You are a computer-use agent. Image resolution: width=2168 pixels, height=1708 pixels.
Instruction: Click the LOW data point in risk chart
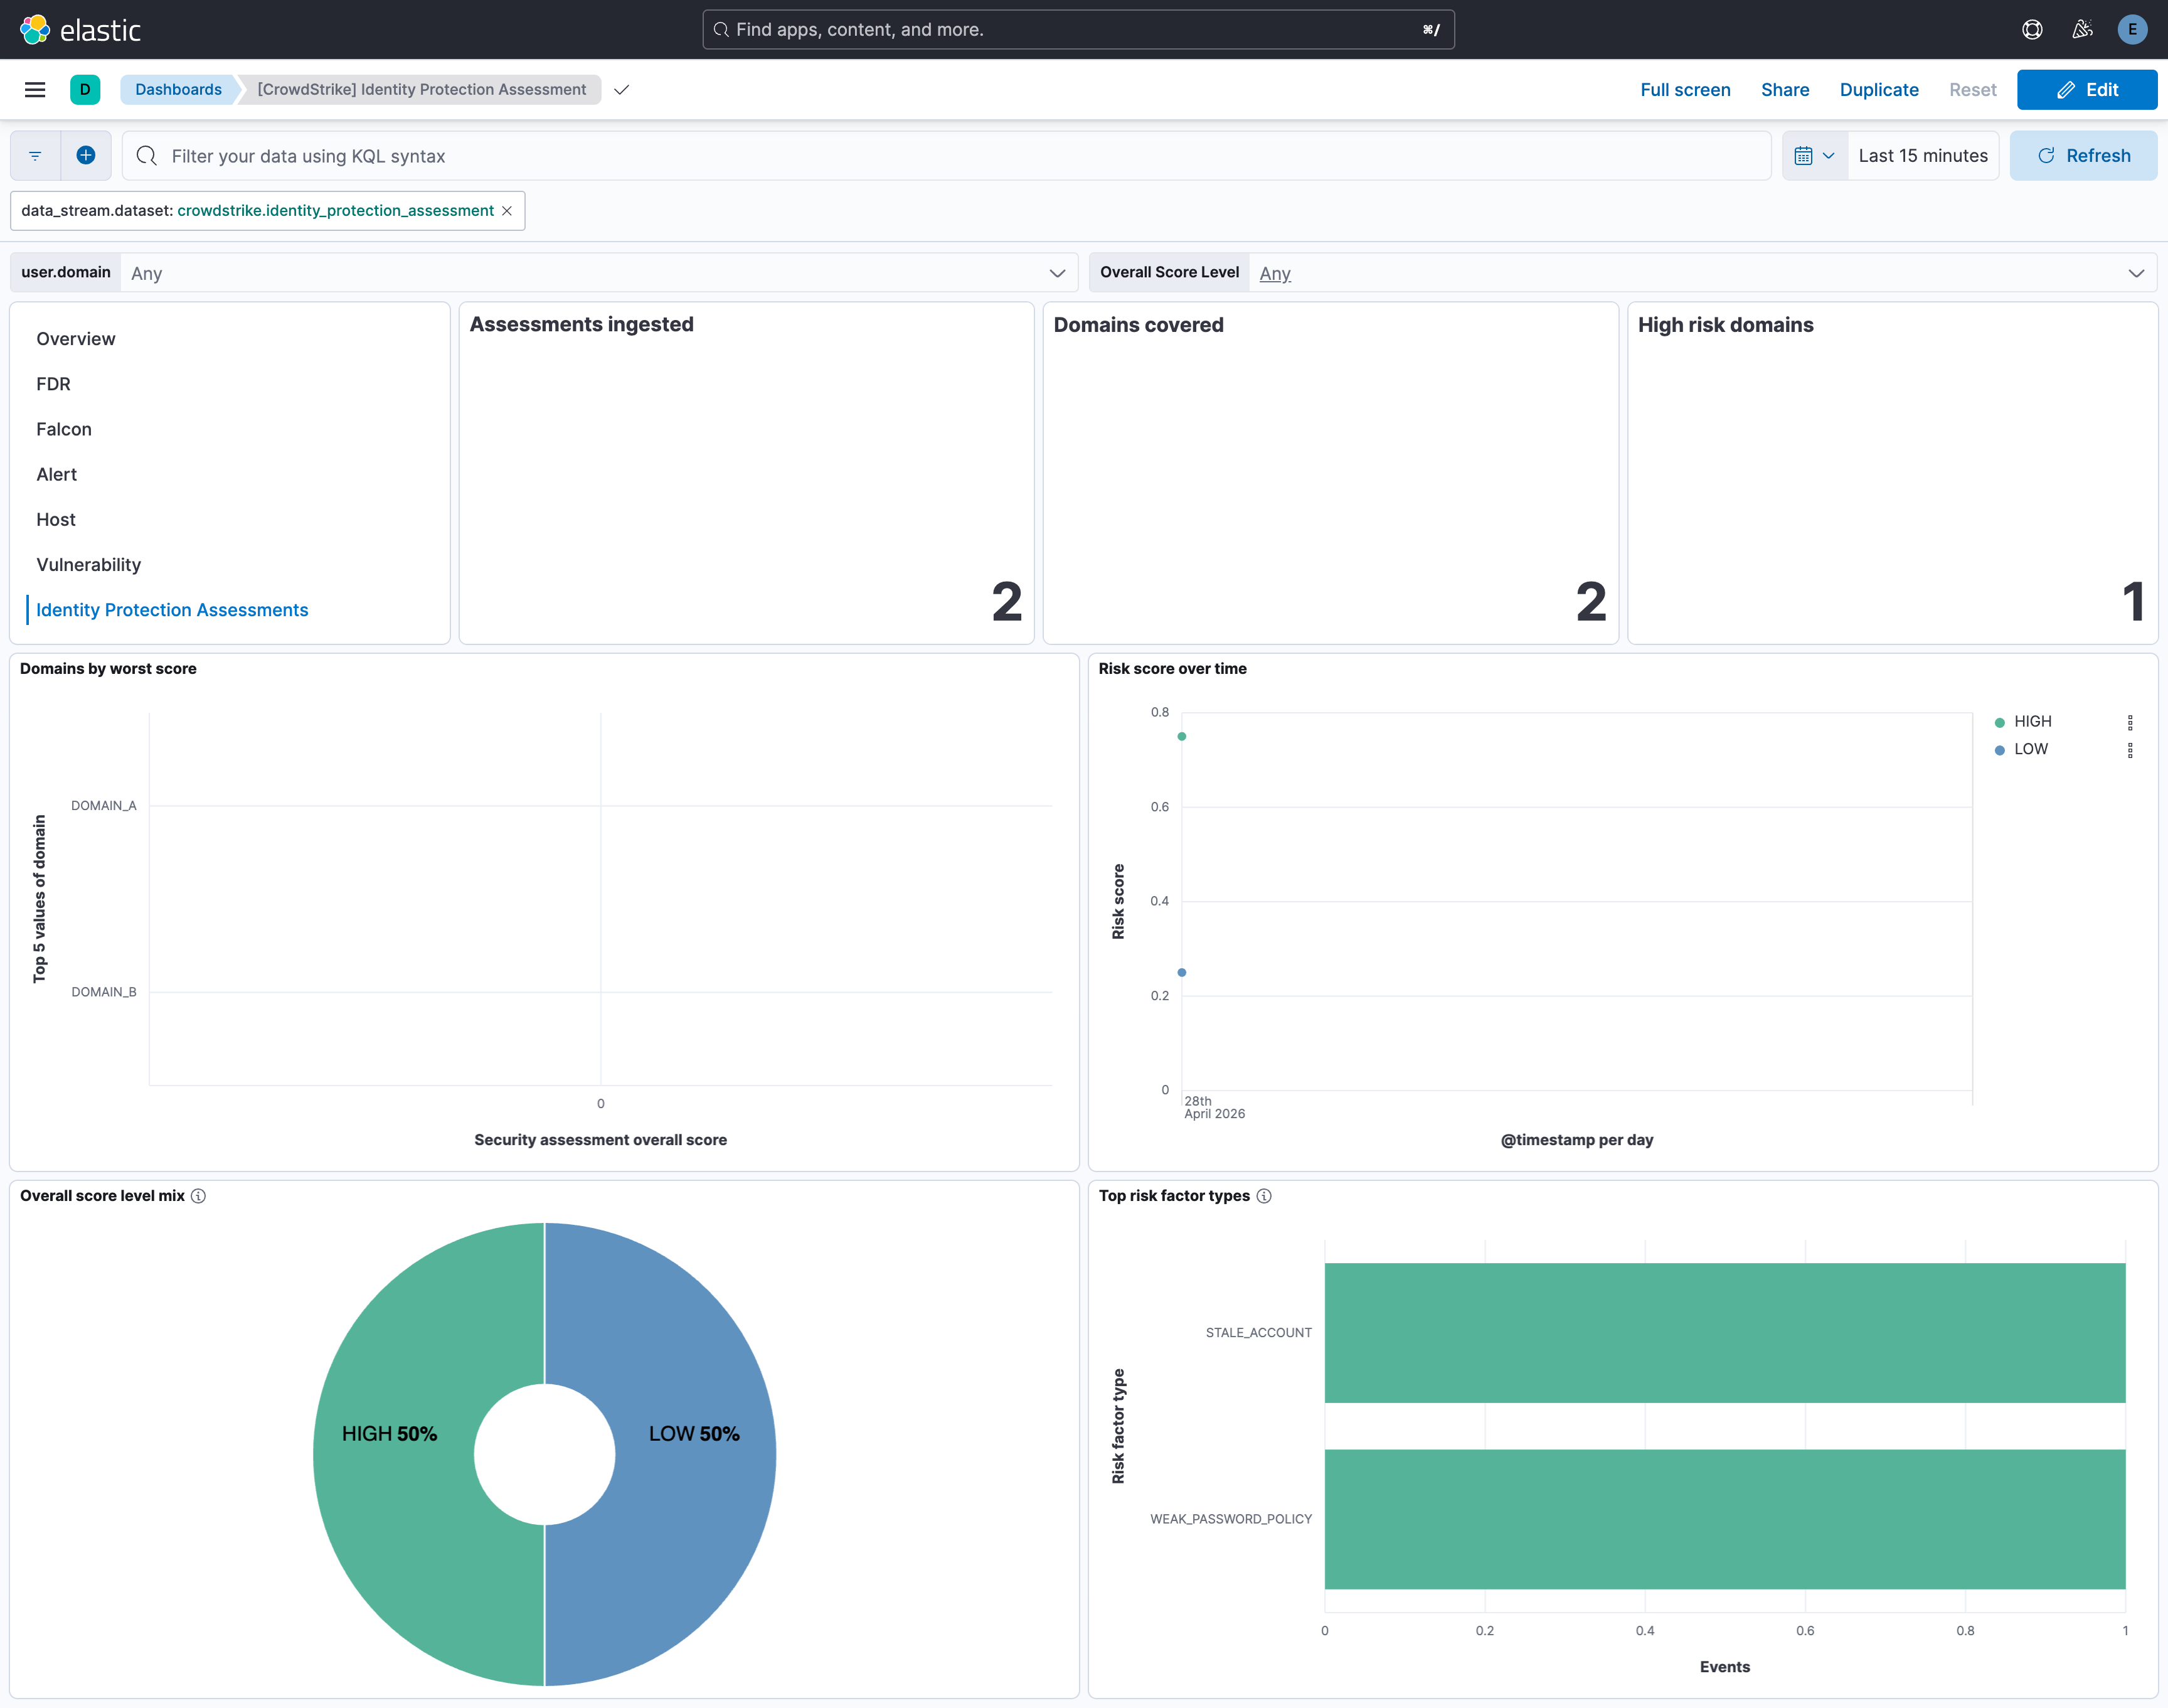click(1181, 973)
